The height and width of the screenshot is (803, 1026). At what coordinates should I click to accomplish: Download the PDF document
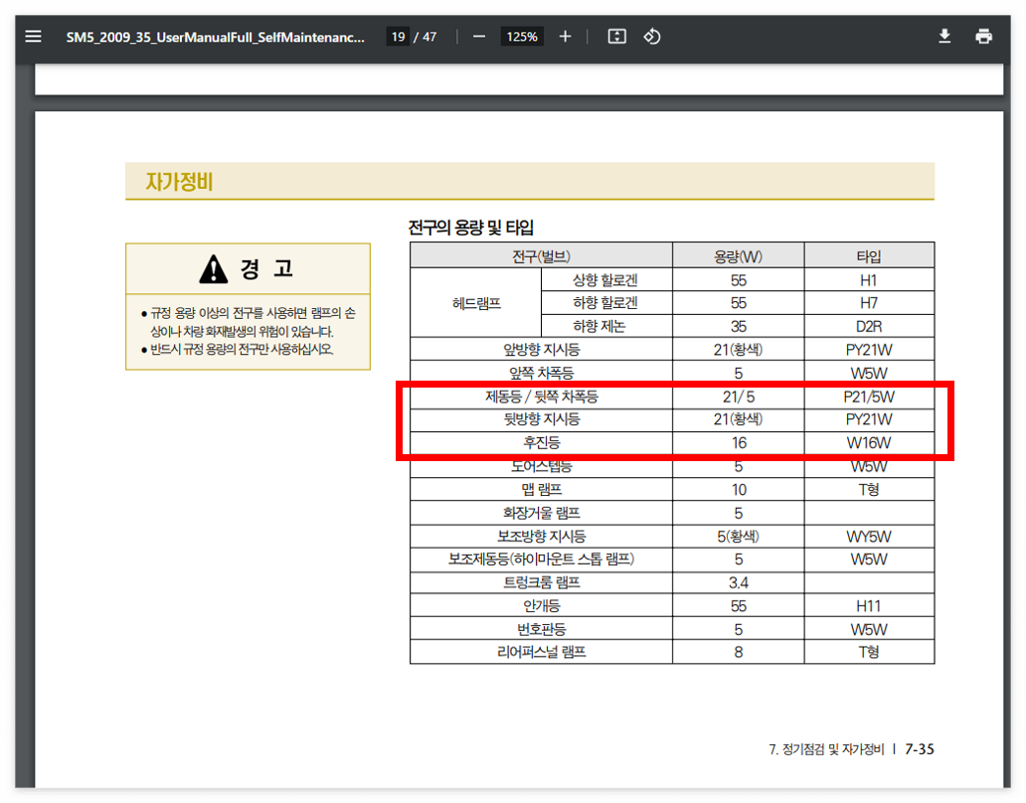[942, 36]
